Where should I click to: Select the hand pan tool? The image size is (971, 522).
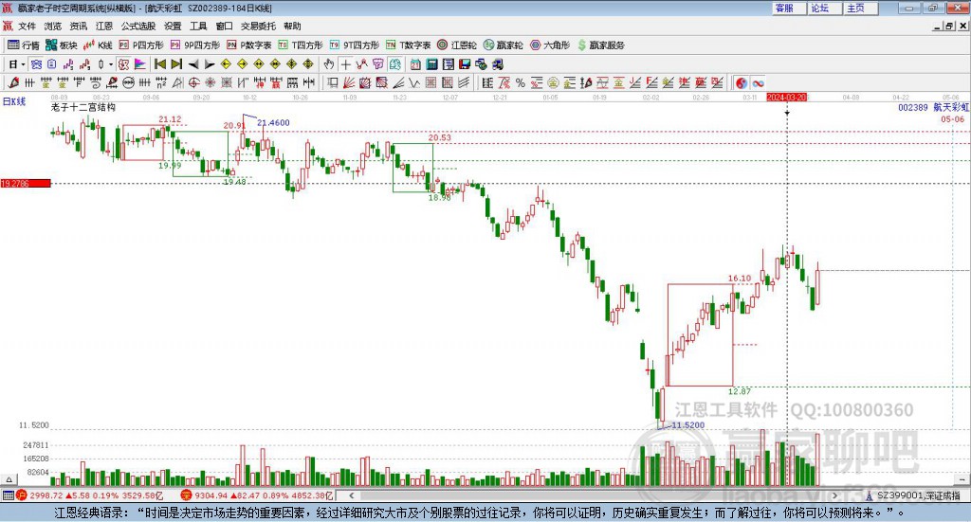click(329, 64)
